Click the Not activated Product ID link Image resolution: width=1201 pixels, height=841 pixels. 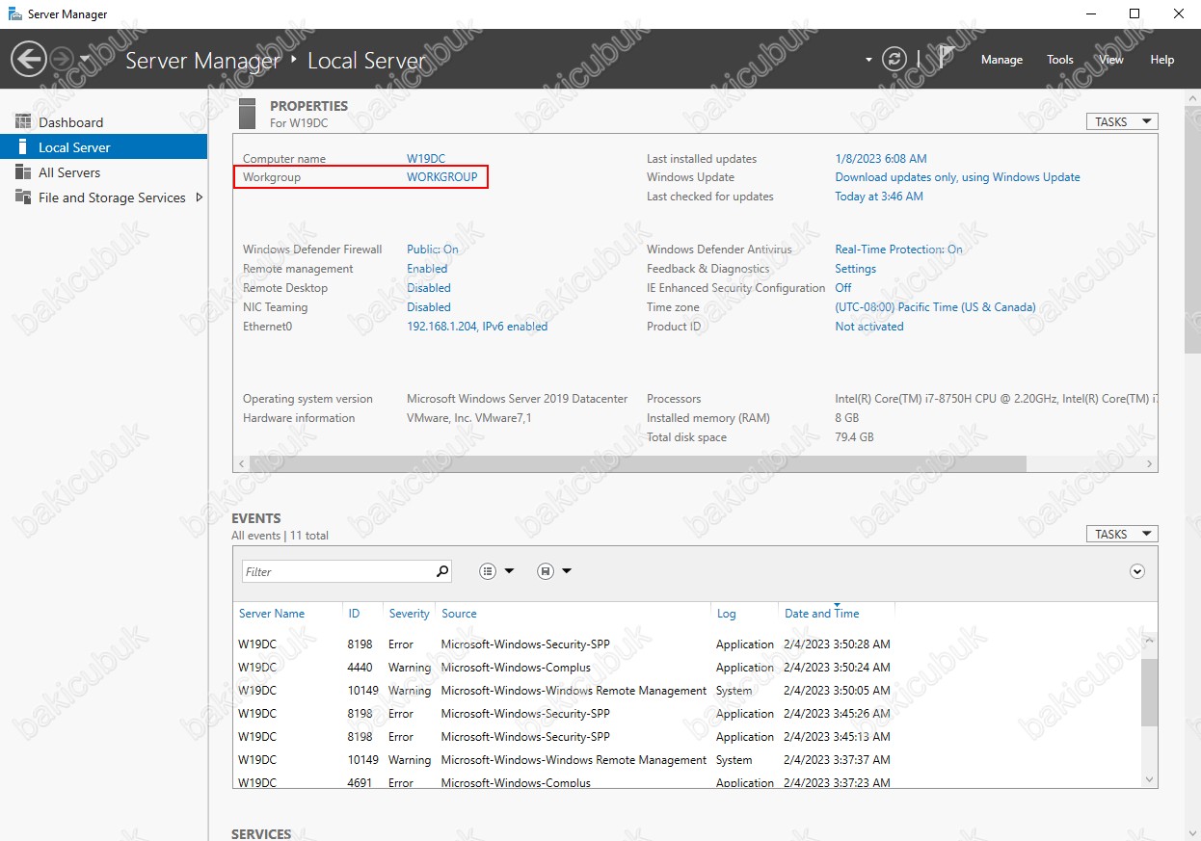tap(869, 327)
